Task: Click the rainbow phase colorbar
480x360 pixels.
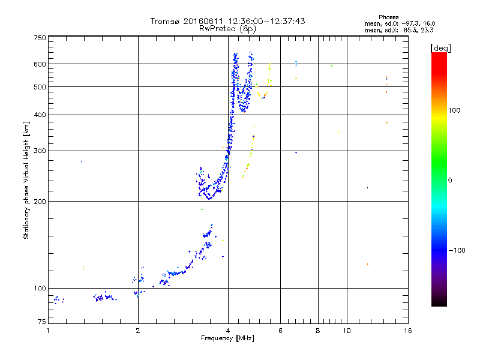Action: [x=439, y=179]
